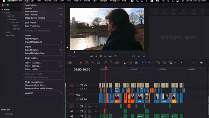The height and width of the screenshot is (118, 209).
Task: Click the Full Extent Zoom icon
Action: click(x=158, y=63)
